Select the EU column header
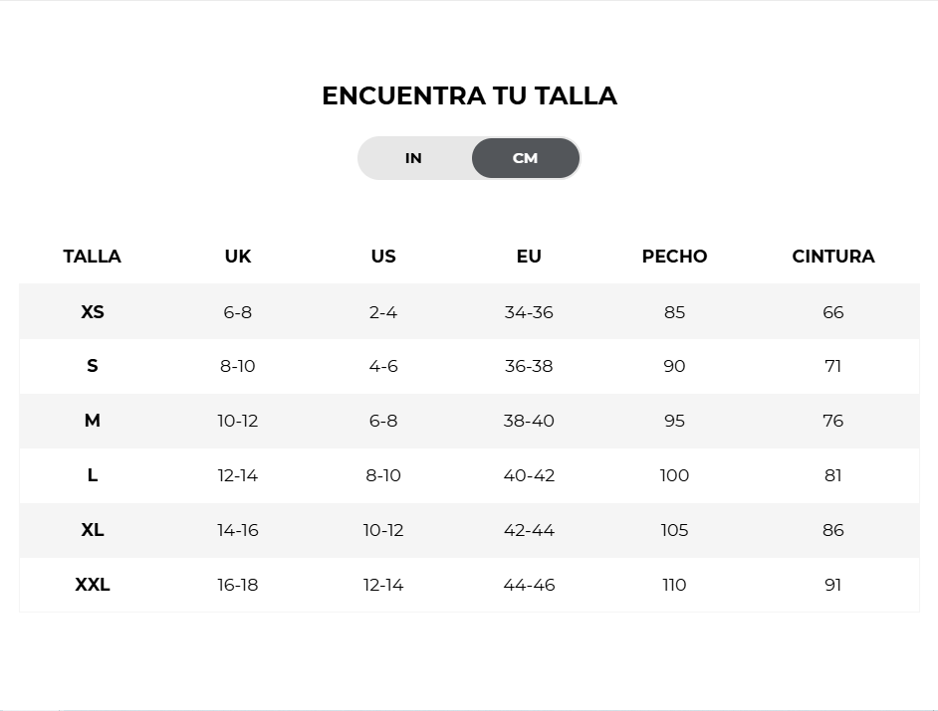The image size is (938, 711). tap(529, 257)
